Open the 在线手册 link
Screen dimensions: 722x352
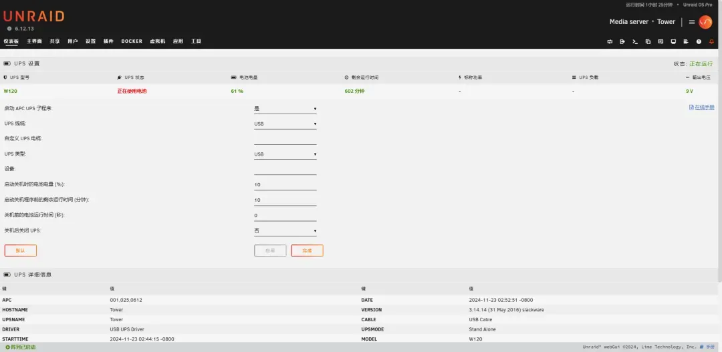(x=702, y=108)
